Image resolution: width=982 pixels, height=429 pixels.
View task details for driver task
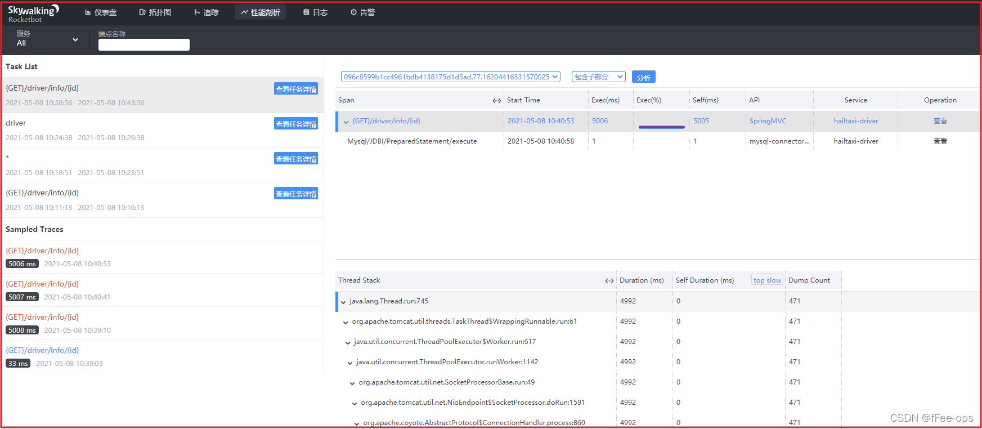click(296, 124)
